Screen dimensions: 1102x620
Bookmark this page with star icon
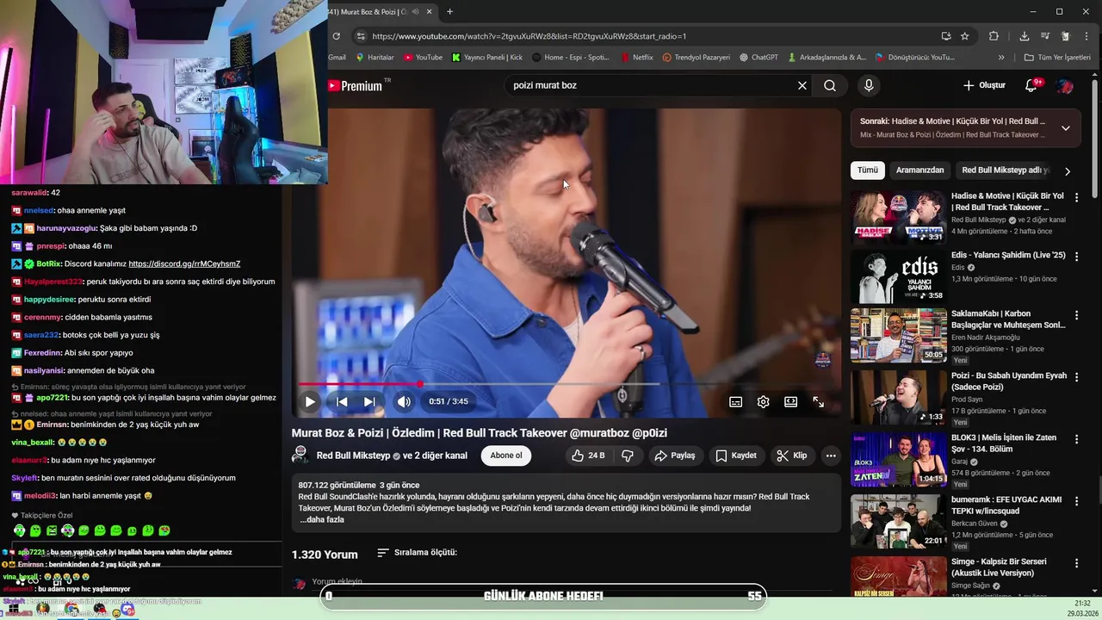pyautogui.click(x=965, y=36)
